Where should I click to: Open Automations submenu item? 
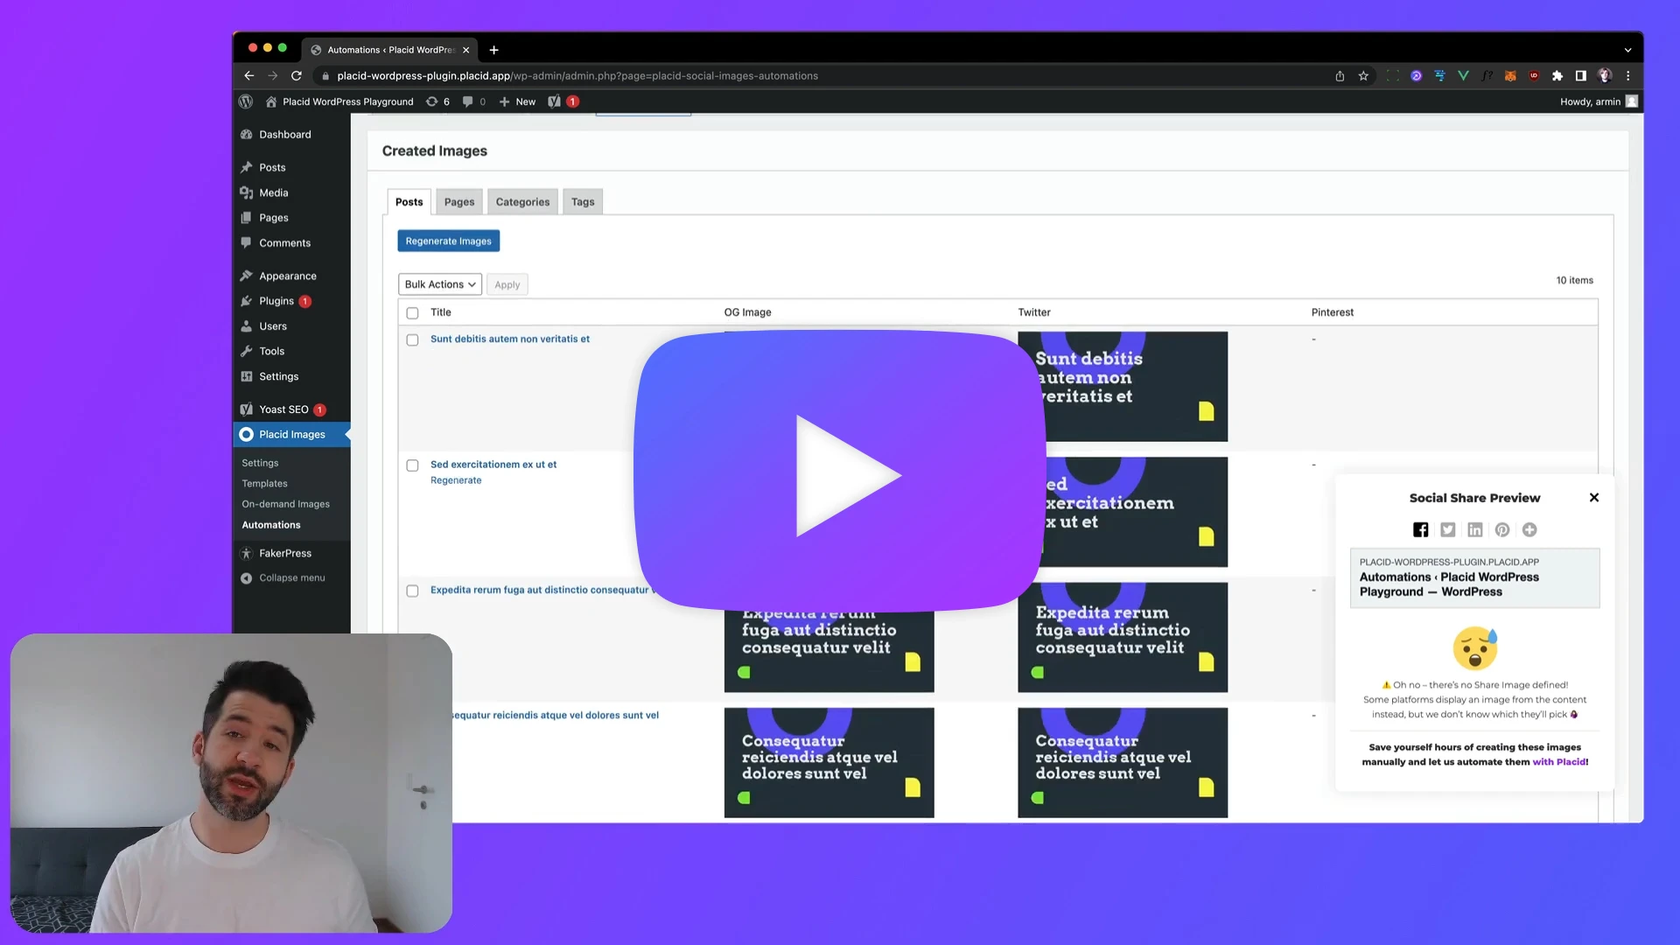click(270, 525)
